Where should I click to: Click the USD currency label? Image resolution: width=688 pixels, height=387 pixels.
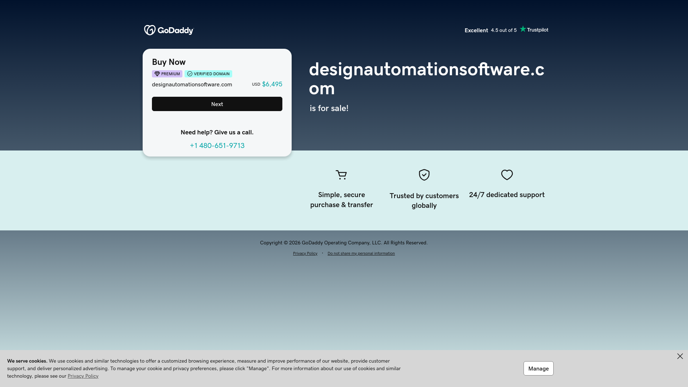tap(256, 85)
